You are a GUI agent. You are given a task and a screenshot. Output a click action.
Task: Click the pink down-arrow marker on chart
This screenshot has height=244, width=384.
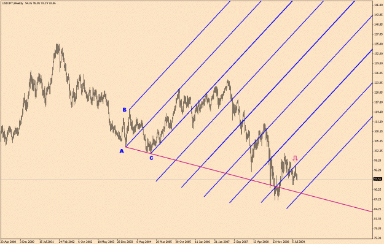pos(295,159)
